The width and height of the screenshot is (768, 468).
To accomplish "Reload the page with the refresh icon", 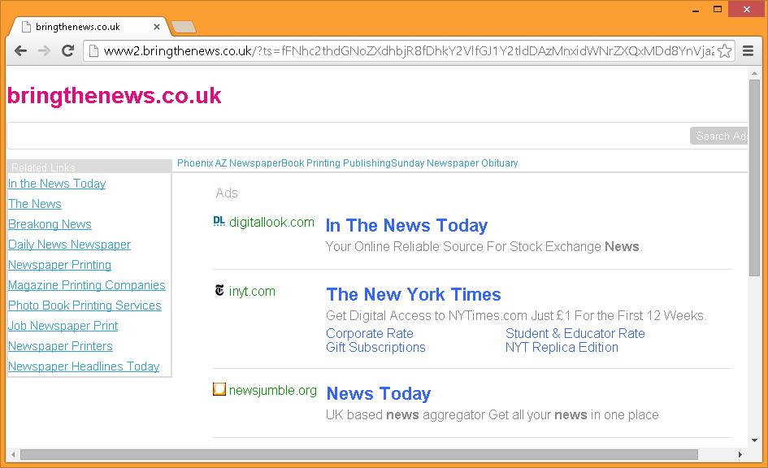I will click(67, 50).
